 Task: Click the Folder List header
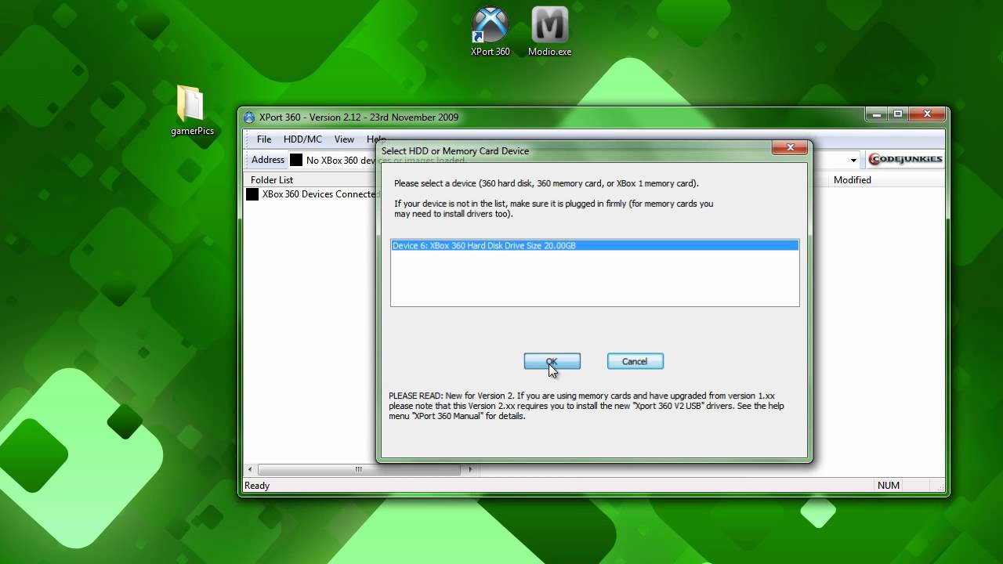pos(272,180)
